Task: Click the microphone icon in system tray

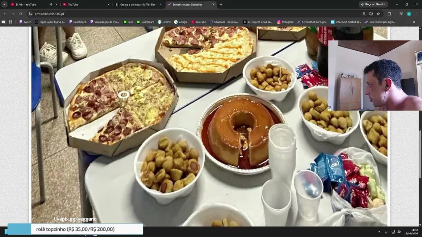Action: click(x=386, y=232)
